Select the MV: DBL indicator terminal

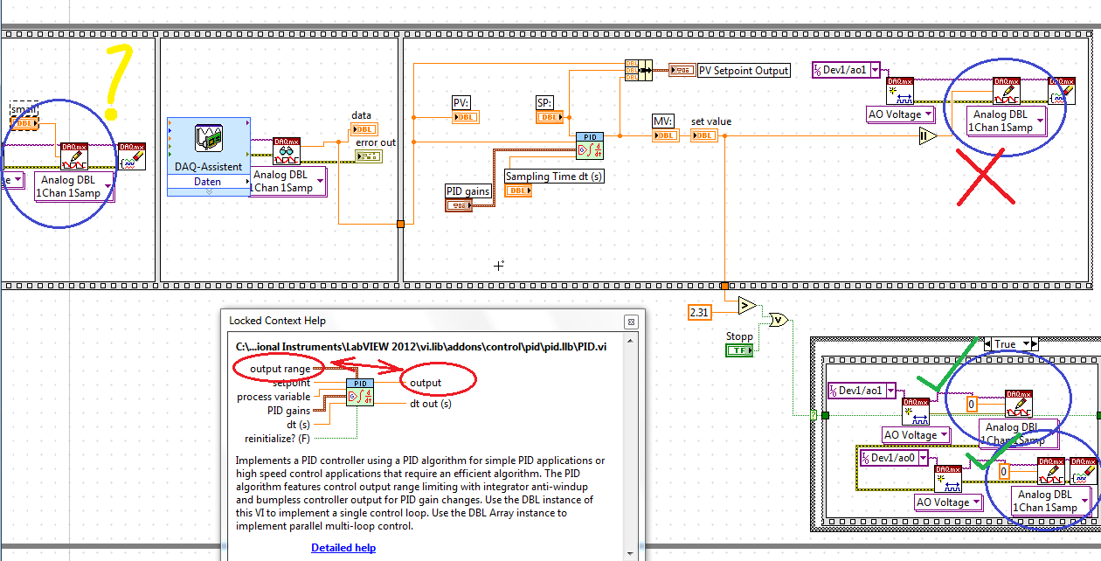tap(665, 135)
